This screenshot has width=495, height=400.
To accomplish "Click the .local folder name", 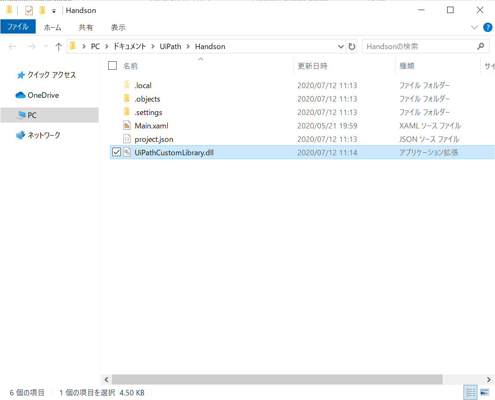I will pyautogui.click(x=143, y=86).
